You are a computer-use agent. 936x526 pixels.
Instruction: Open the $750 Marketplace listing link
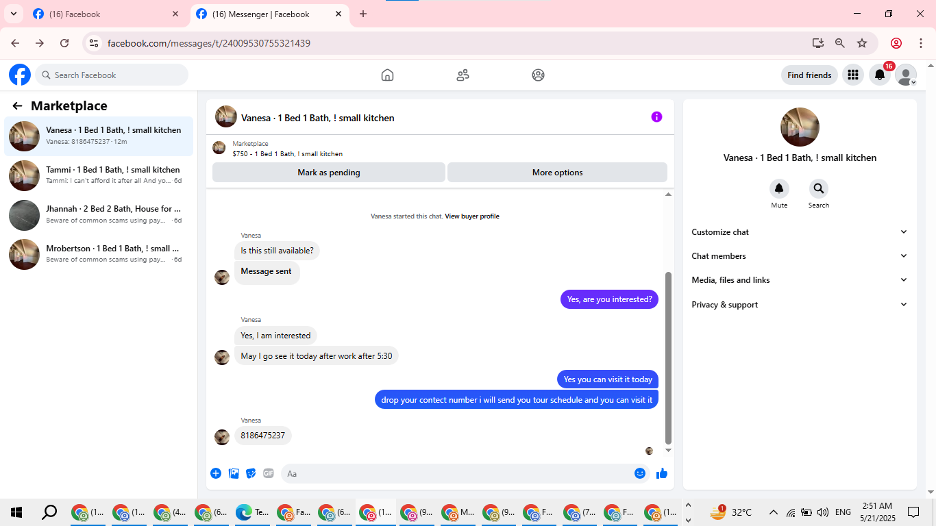pos(287,154)
